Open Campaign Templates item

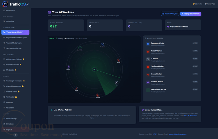tap(15, 81)
